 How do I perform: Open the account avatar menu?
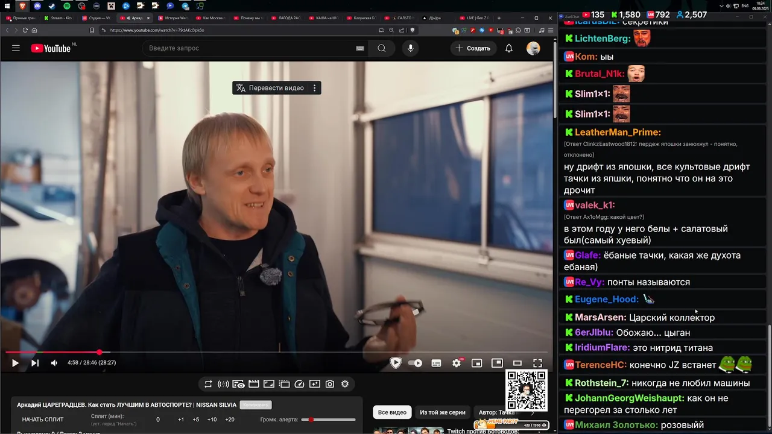533,48
